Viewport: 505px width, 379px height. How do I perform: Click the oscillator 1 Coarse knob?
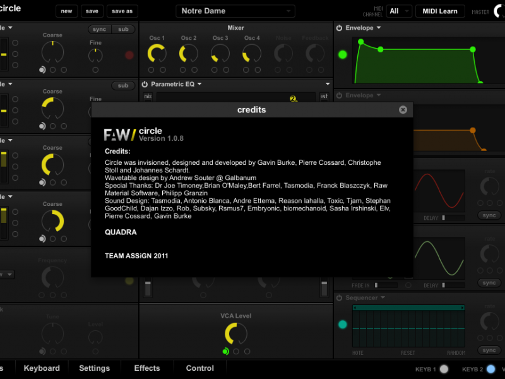[x=52, y=52]
